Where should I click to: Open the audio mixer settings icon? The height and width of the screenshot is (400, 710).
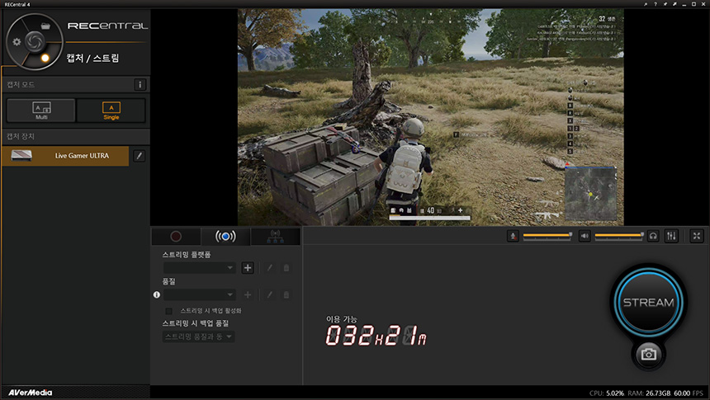(671, 236)
